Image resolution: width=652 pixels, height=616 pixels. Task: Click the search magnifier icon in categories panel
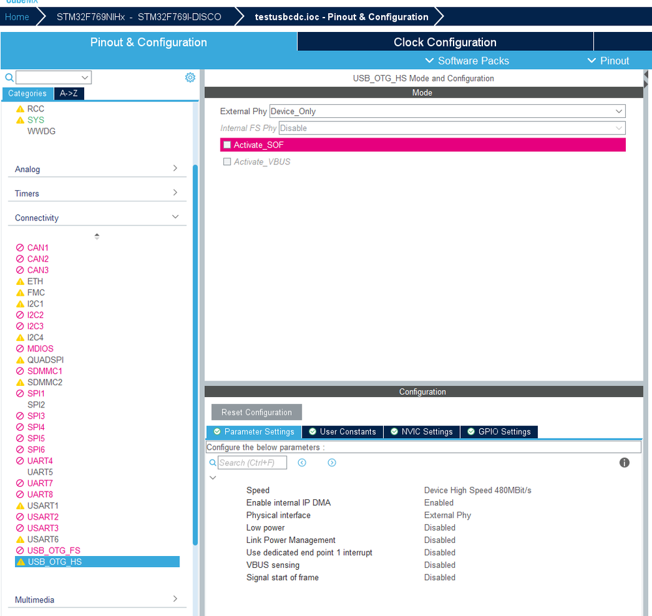click(x=9, y=78)
